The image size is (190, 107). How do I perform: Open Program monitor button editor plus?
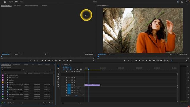187,61
